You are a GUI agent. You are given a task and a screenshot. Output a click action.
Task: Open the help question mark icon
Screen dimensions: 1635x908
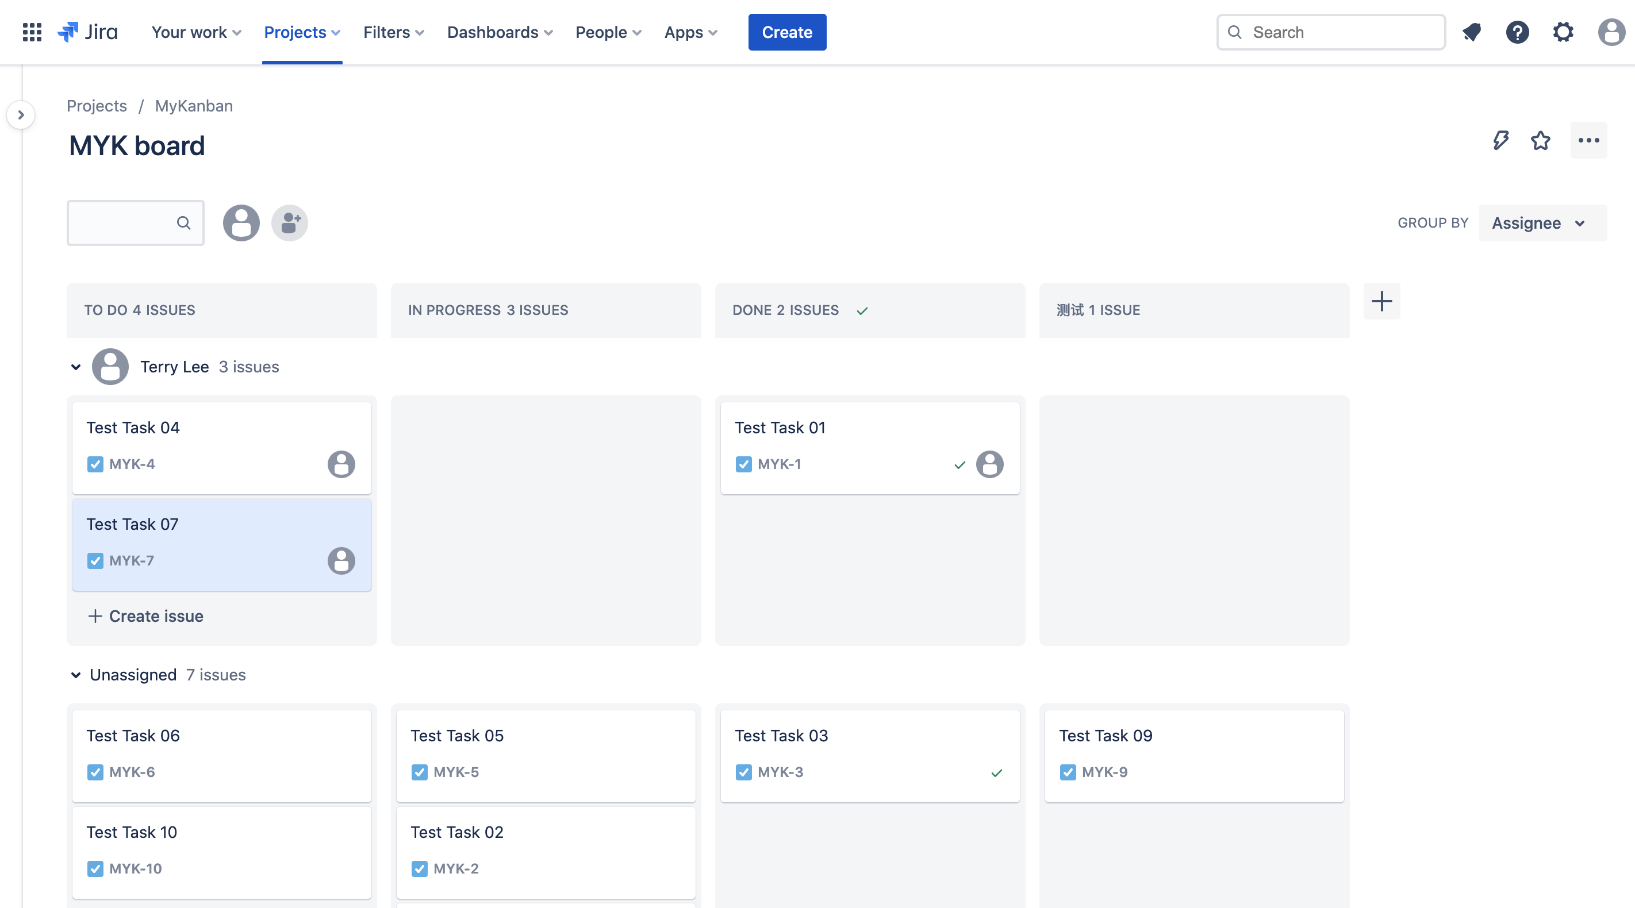[1517, 32]
